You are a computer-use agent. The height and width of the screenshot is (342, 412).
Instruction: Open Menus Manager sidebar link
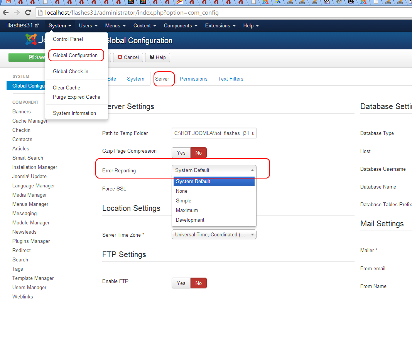point(30,204)
